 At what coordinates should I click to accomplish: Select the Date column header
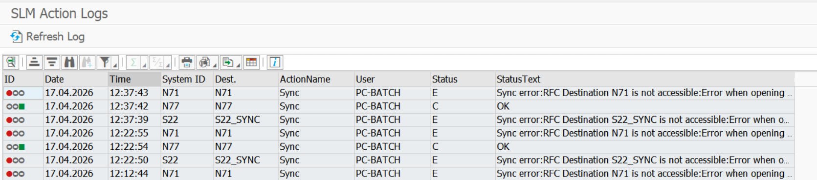click(75, 79)
